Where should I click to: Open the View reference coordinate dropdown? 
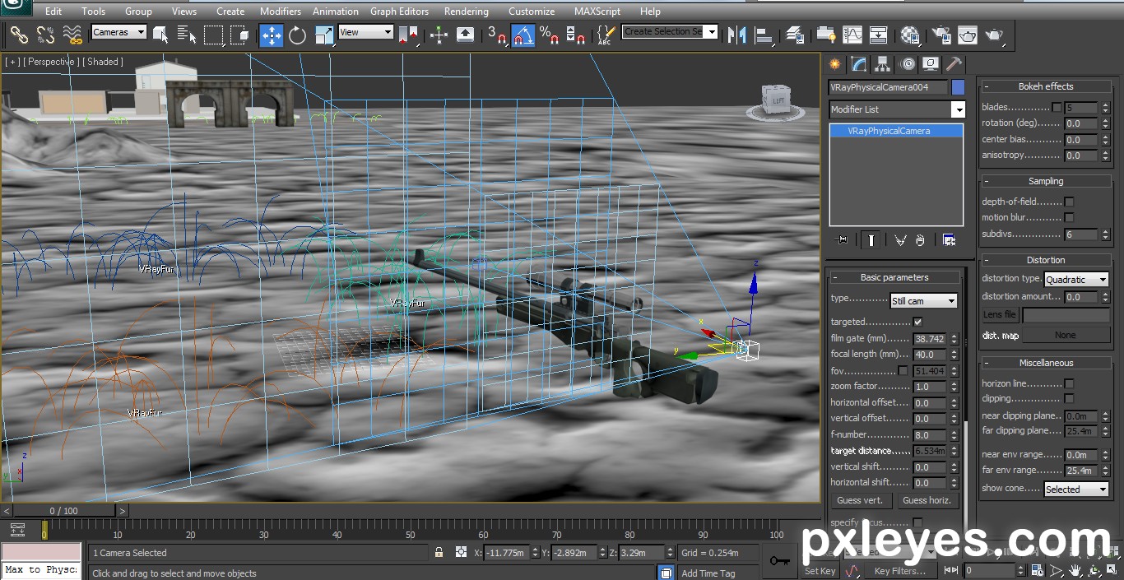click(x=366, y=32)
